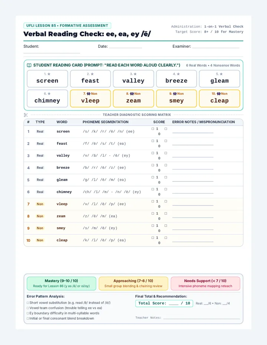Click the gleam word card
Viewport: 267px width, 345px height.
[x=220, y=79]
